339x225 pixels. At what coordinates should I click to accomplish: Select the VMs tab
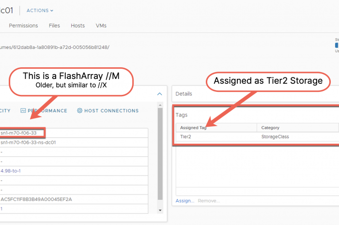[101, 26]
